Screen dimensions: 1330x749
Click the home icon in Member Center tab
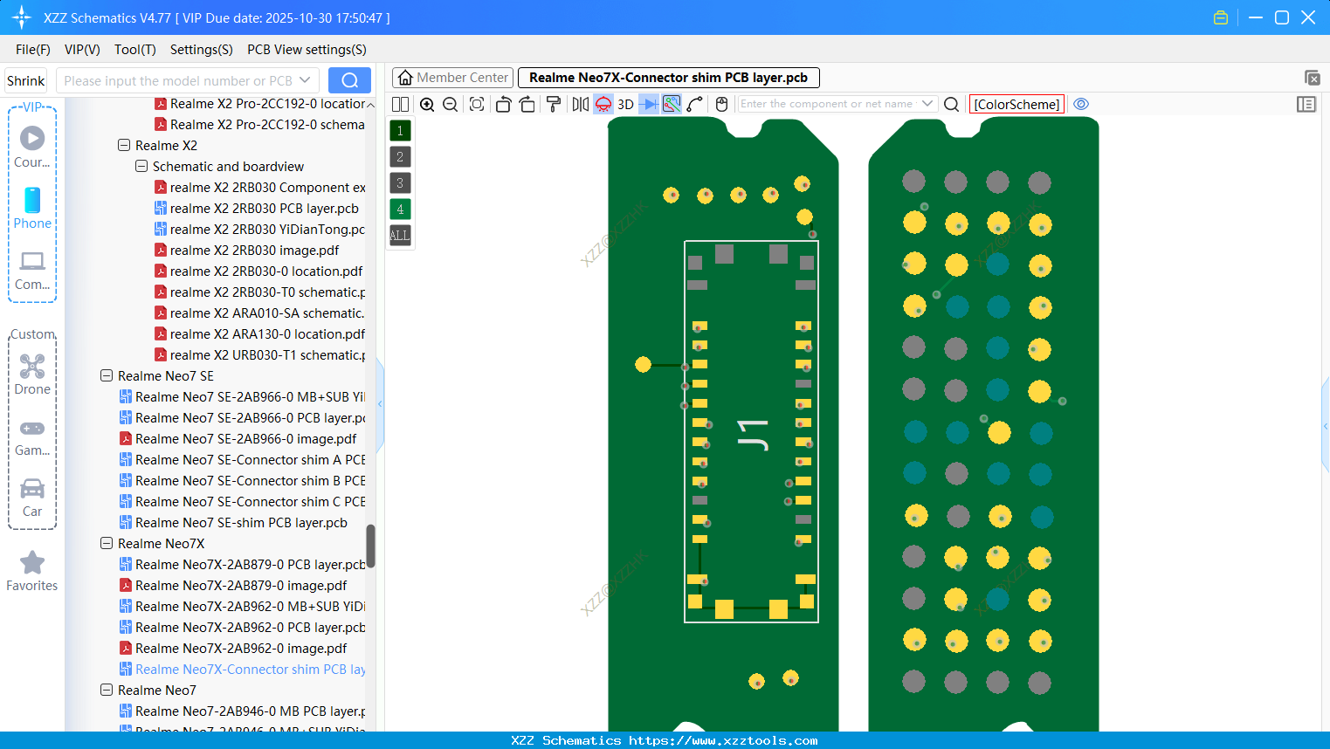[405, 78]
